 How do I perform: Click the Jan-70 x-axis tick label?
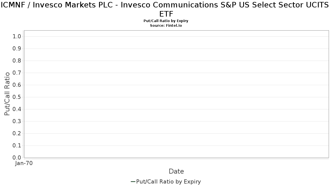tap(24, 163)
